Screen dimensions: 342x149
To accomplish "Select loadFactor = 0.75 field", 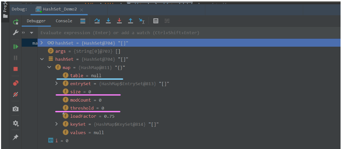I will [189, 116].
